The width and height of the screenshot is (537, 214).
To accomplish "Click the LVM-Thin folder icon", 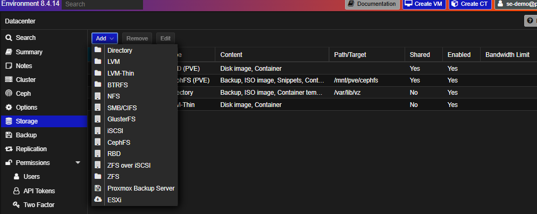I will (x=98, y=73).
